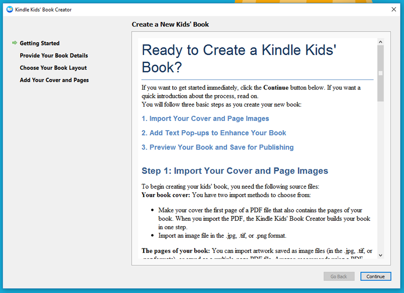Click the green arrow beside Getting Started
This screenshot has height=293, width=404.
[15, 43]
